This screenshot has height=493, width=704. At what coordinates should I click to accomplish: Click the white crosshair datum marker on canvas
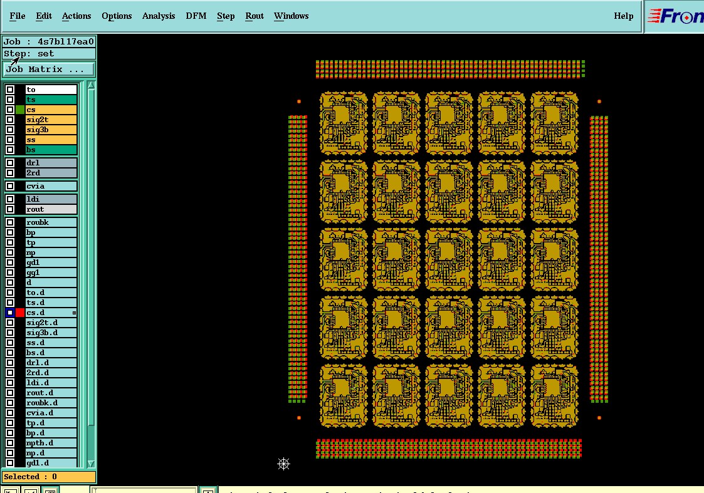(x=283, y=464)
